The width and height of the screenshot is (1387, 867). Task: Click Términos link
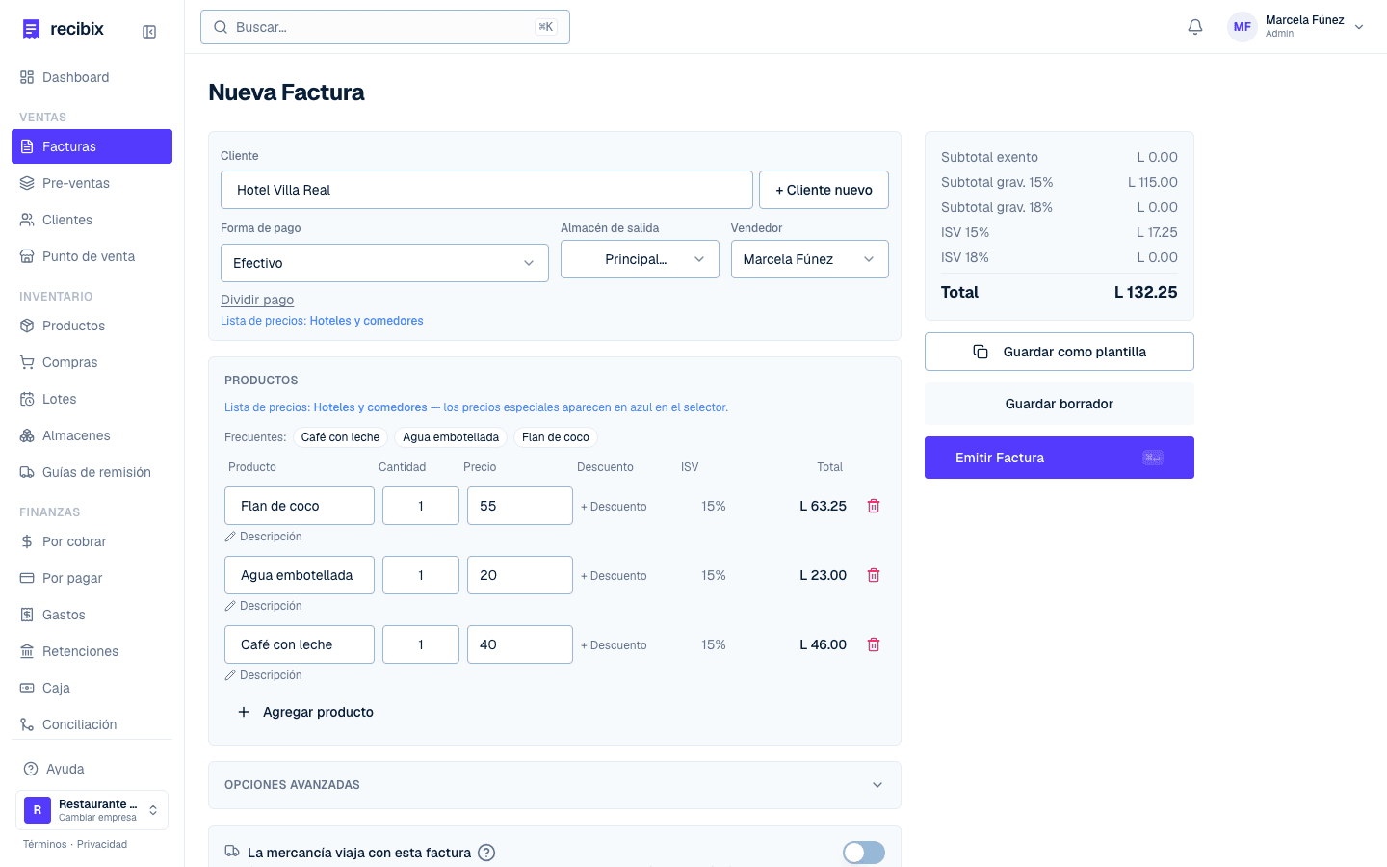pos(45,844)
